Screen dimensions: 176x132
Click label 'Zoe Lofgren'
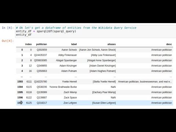point(70,103)
